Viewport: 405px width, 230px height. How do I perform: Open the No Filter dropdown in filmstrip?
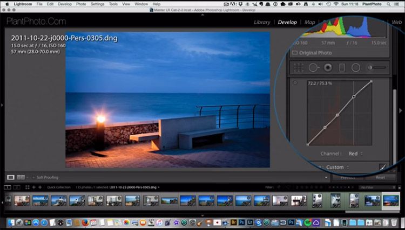coord(373,187)
